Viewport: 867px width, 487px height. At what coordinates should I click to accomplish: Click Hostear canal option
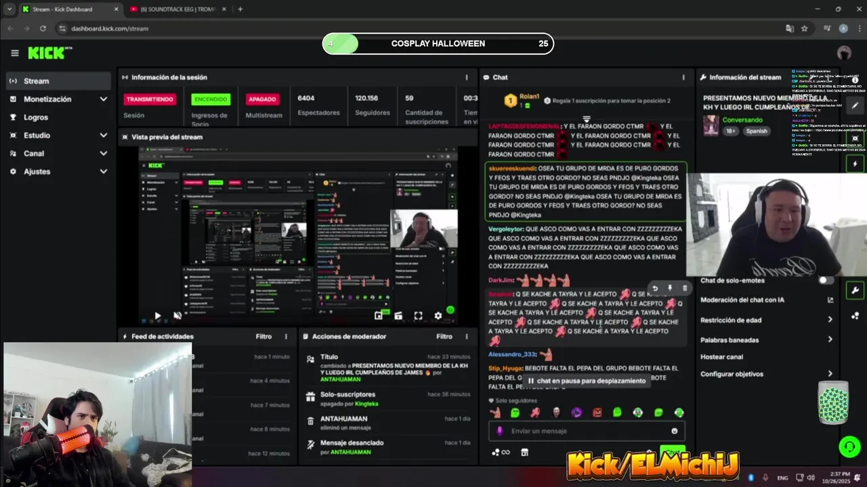click(721, 356)
